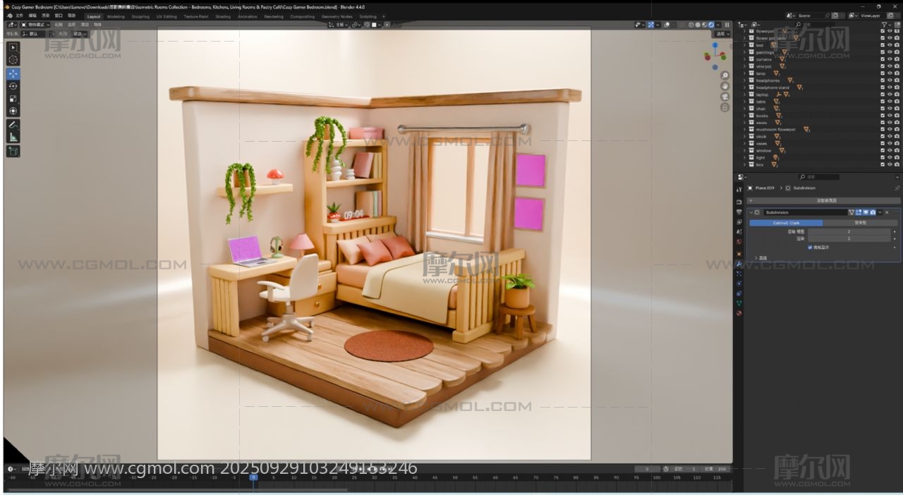
Task: Hide the bed collection using its eye icon
Action: (890, 45)
